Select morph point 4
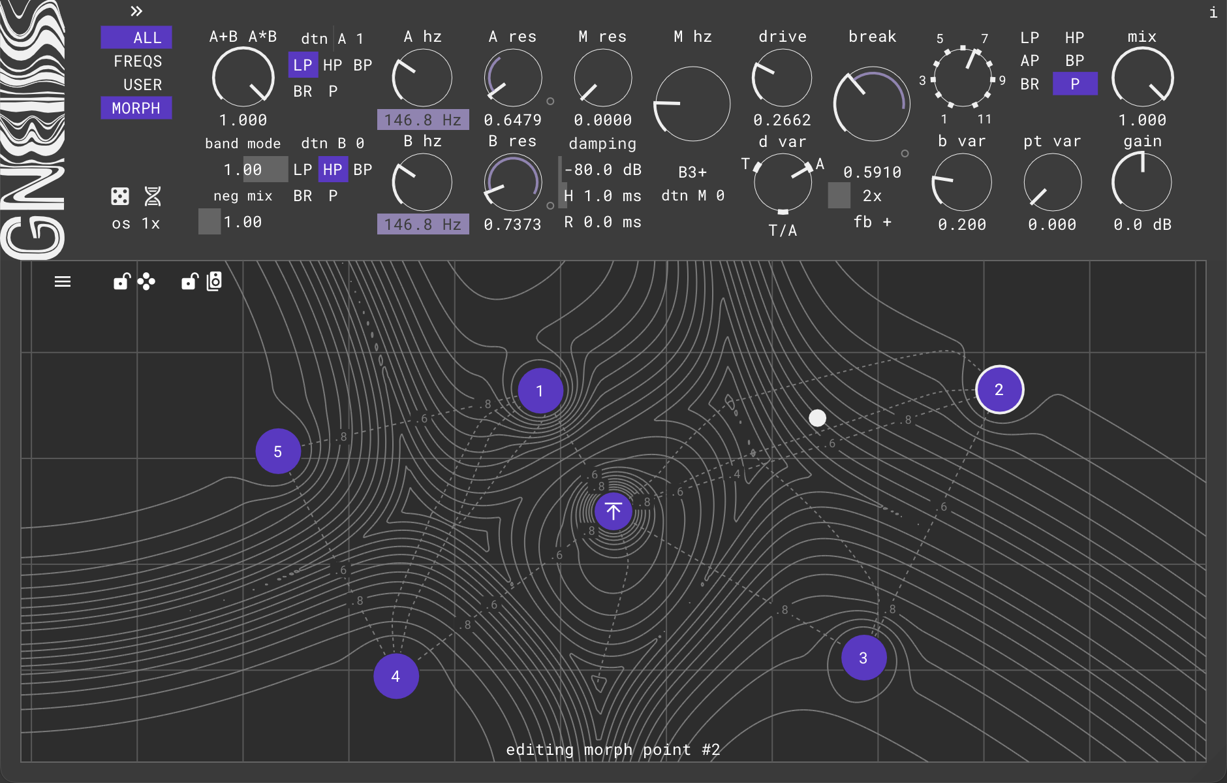Screen dimensions: 1227x783 [396, 676]
